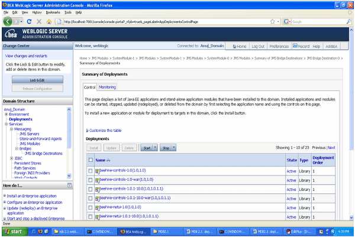
Task: Switch to the MDB2.1 folder taskbar button
Action: (167, 232)
